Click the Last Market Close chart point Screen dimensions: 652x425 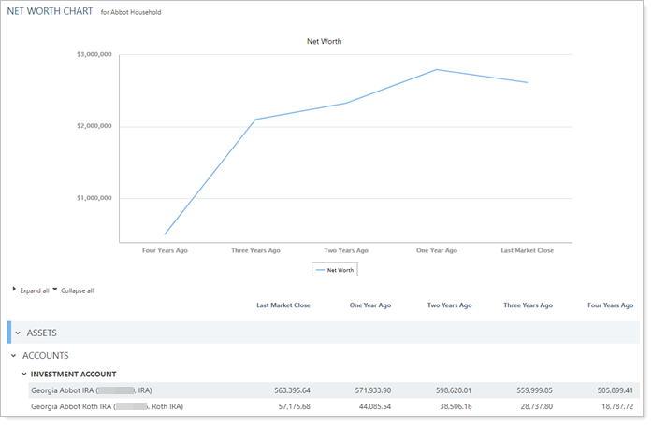pos(527,82)
